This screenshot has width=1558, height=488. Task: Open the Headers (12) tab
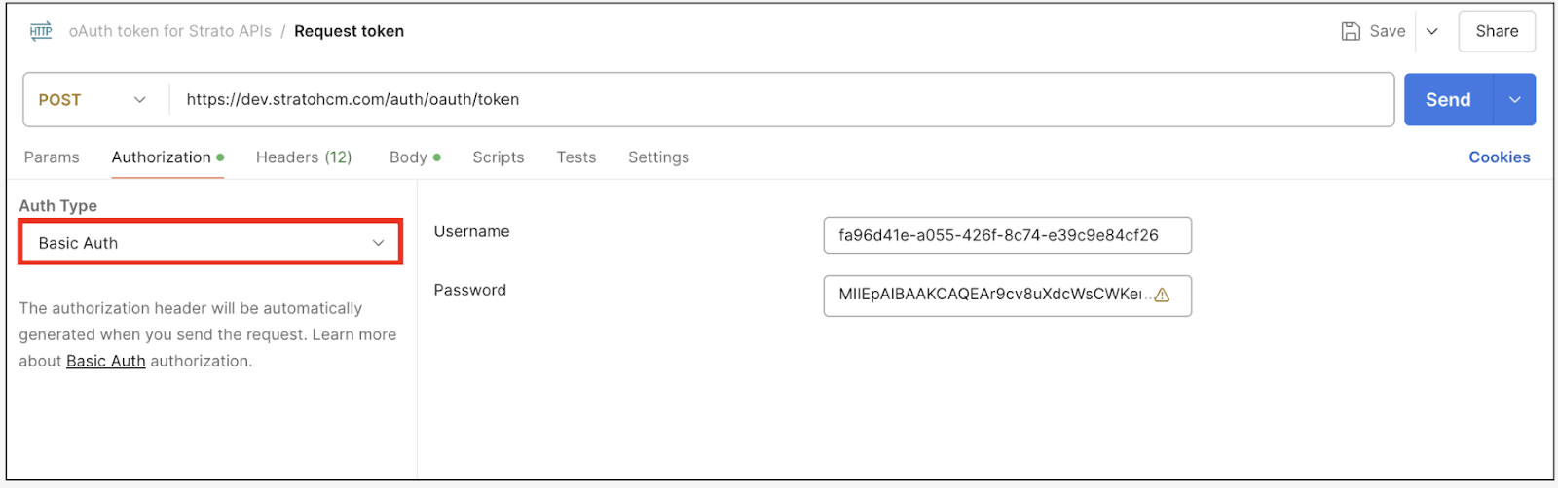[x=304, y=157]
